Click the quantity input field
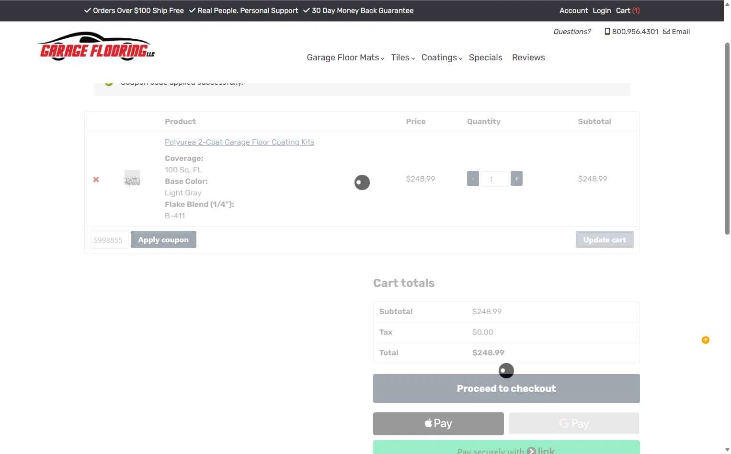The width and height of the screenshot is (731, 454). point(494,179)
